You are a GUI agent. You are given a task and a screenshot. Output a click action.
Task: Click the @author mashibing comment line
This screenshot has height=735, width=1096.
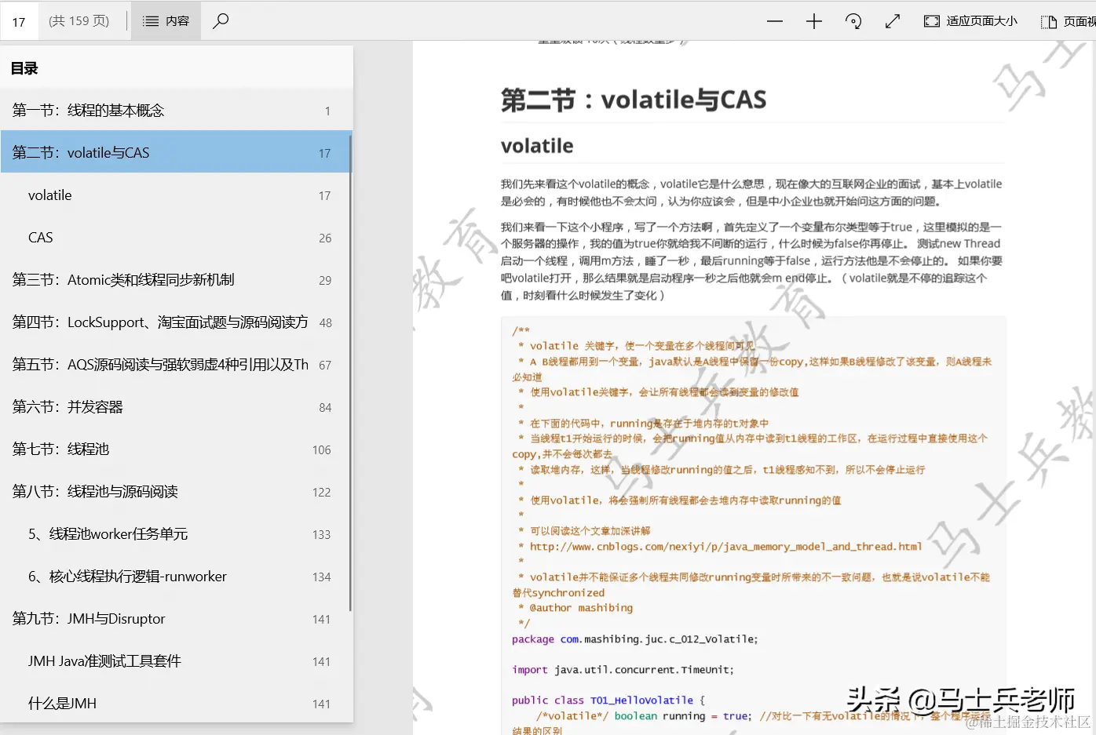pos(580,608)
